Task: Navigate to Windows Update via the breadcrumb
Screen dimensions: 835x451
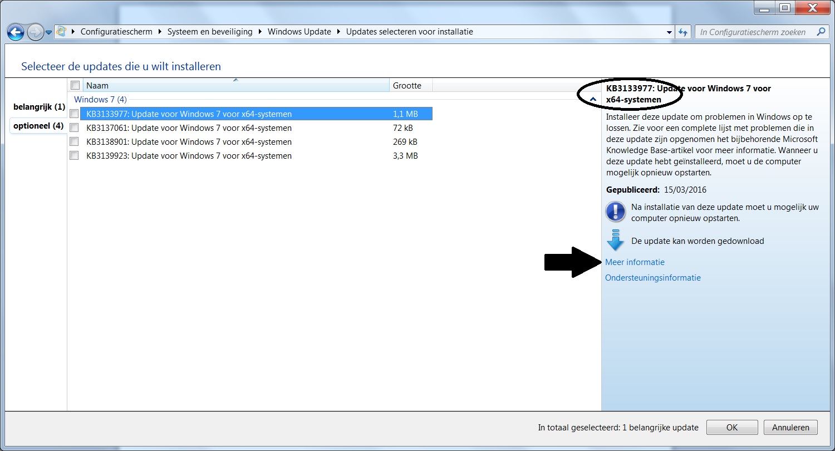Action: [x=299, y=32]
